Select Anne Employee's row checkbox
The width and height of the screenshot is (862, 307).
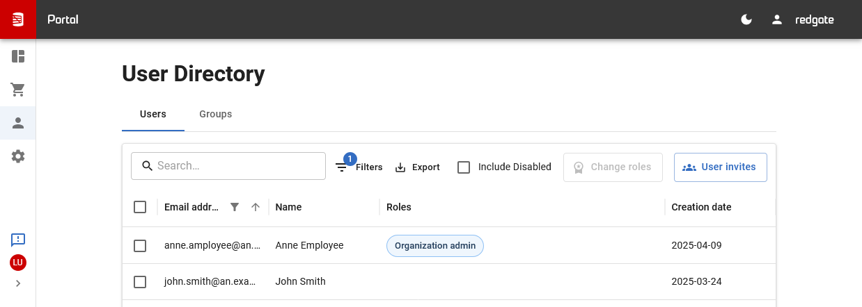140,246
